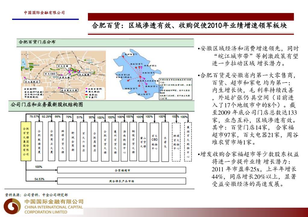Screen dimensions: 308x217
Task: Click the 黄山百货大楼 box
Action: click(143, 142)
